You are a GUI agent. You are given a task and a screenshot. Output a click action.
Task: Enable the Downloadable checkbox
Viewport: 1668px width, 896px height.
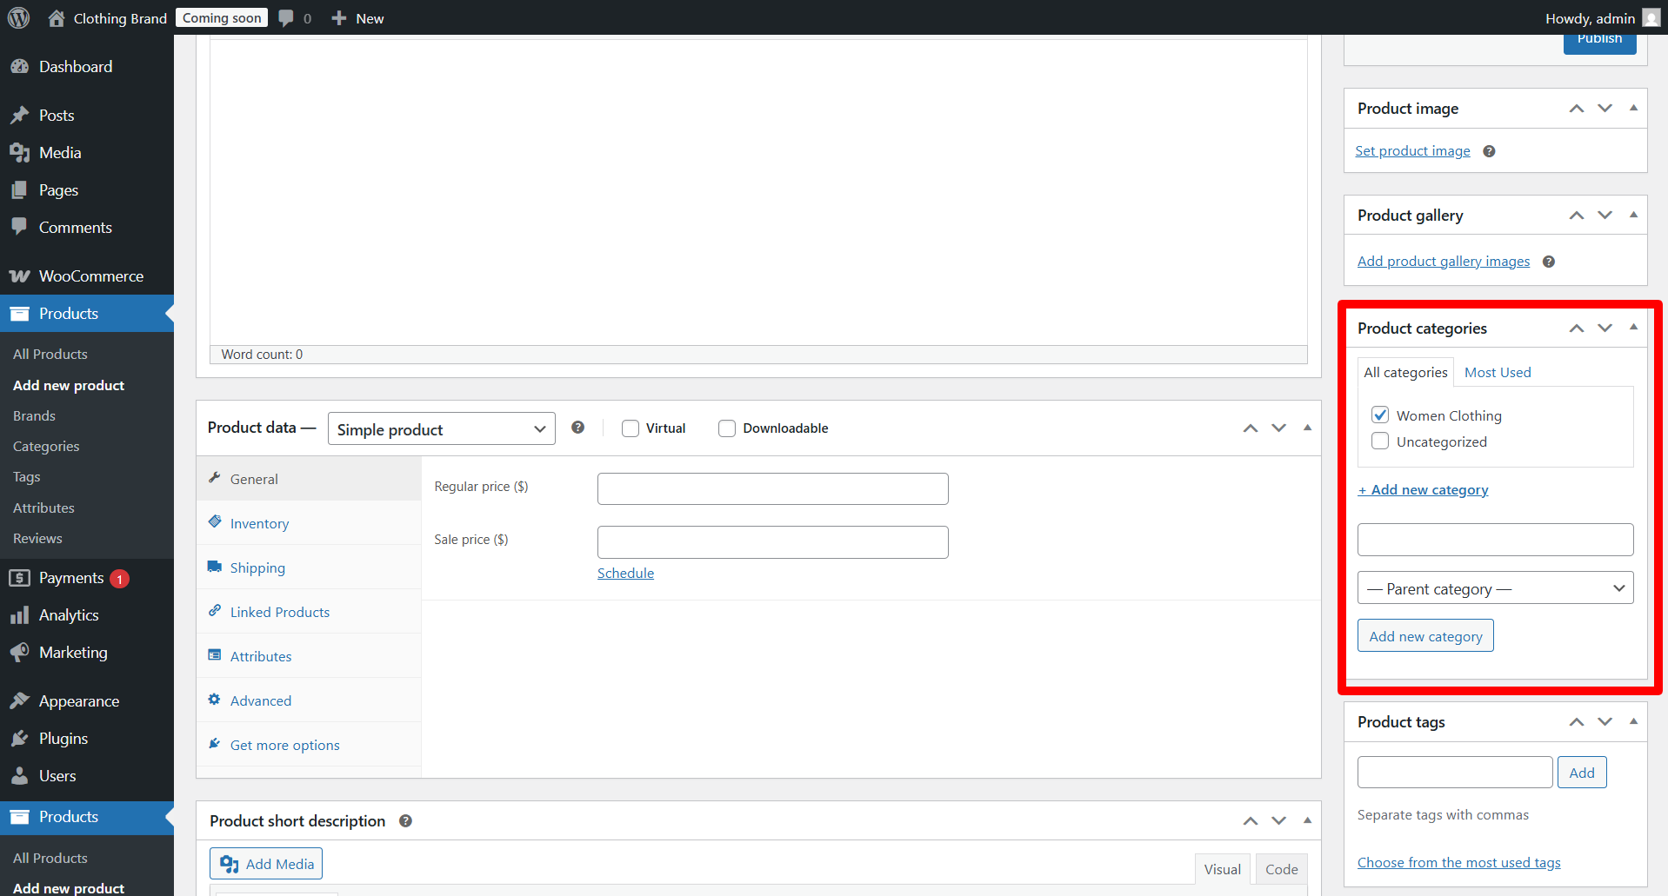(727, 428)
